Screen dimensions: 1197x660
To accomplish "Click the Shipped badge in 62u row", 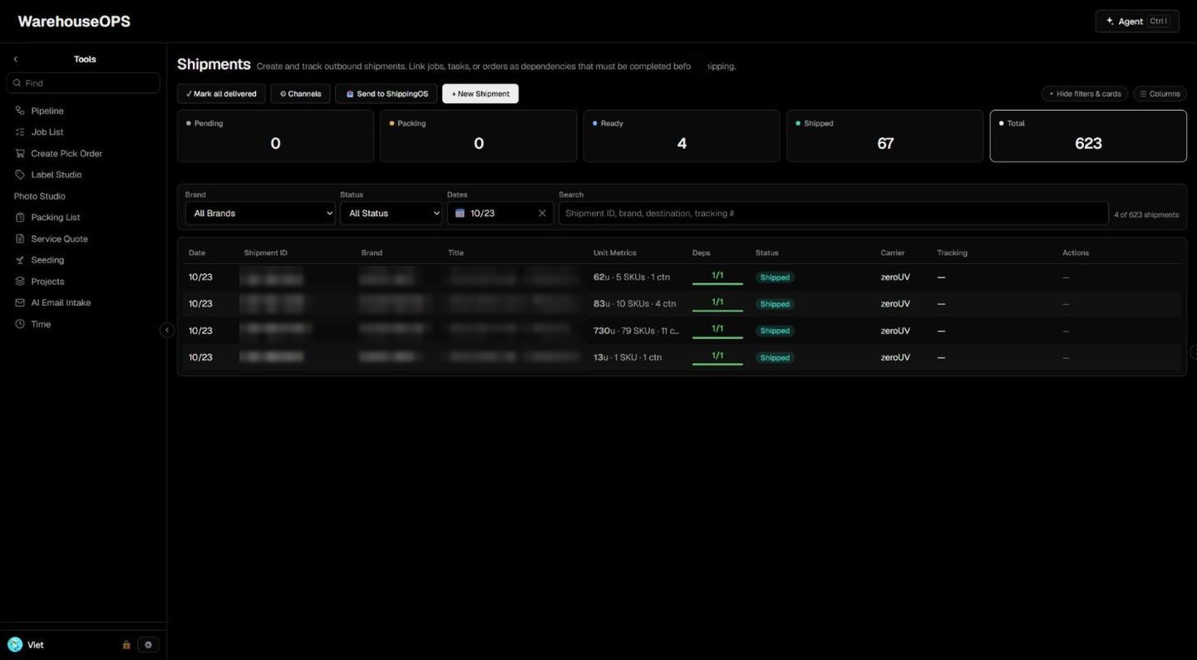I will (x=775, y=278).
